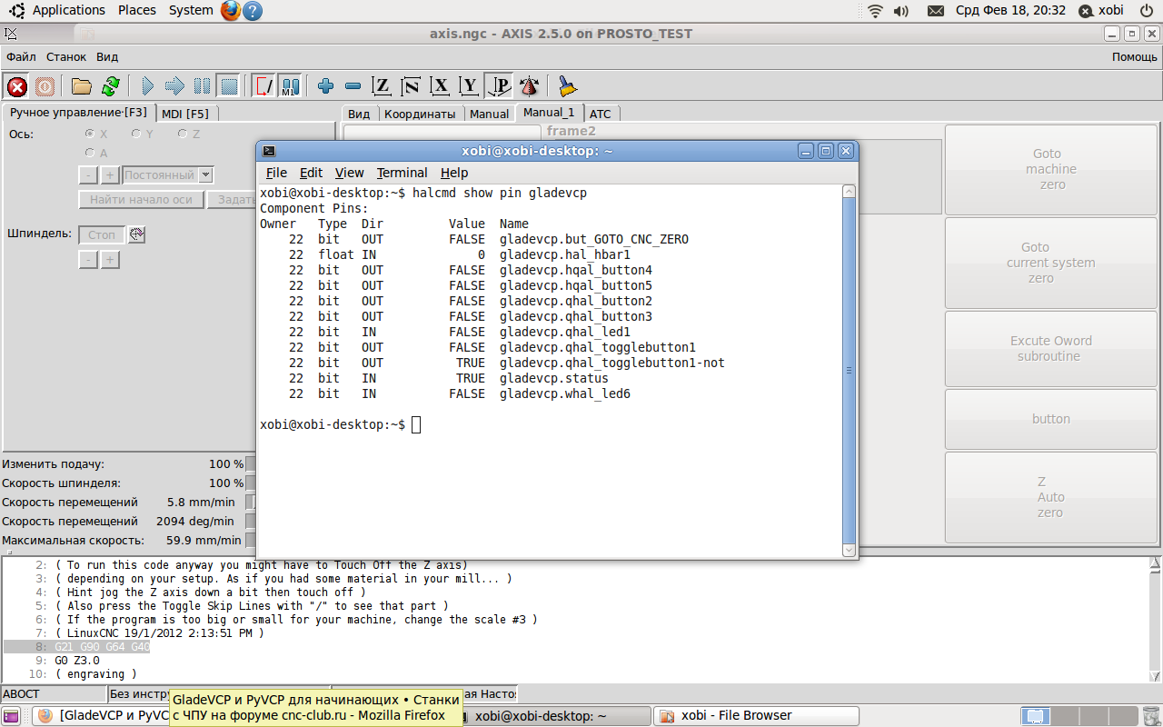The height and width of the screenshot is (727, 1163).
Task: Open the Помощь menu in AXIS
Action: pos(1135,56)
